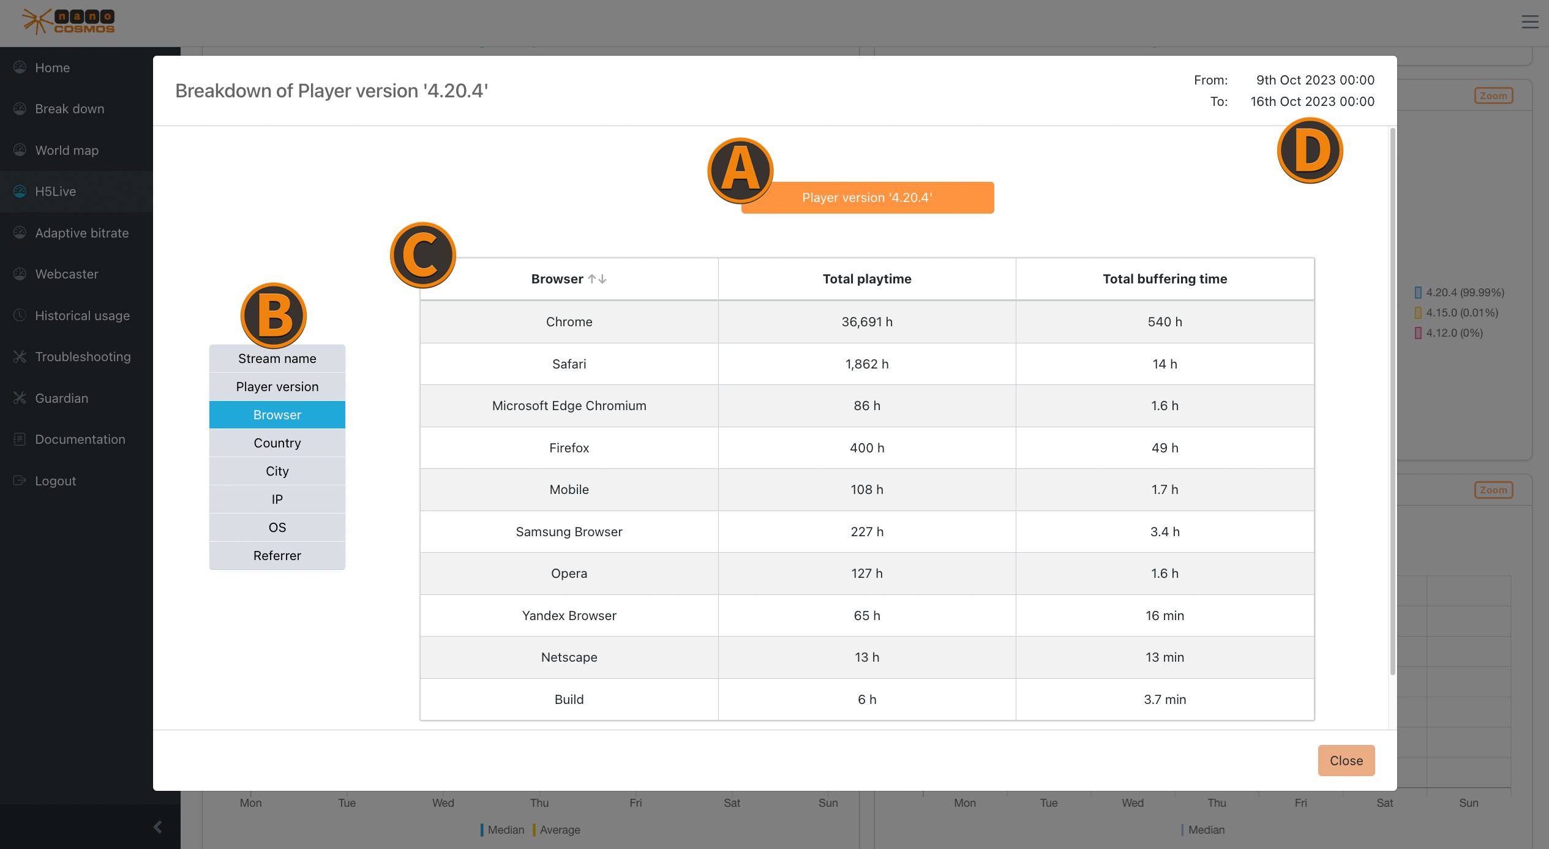This screenshot has height=849, width=1549.
Task: Toggle Average legend in left chart
Action: [556, 830]
